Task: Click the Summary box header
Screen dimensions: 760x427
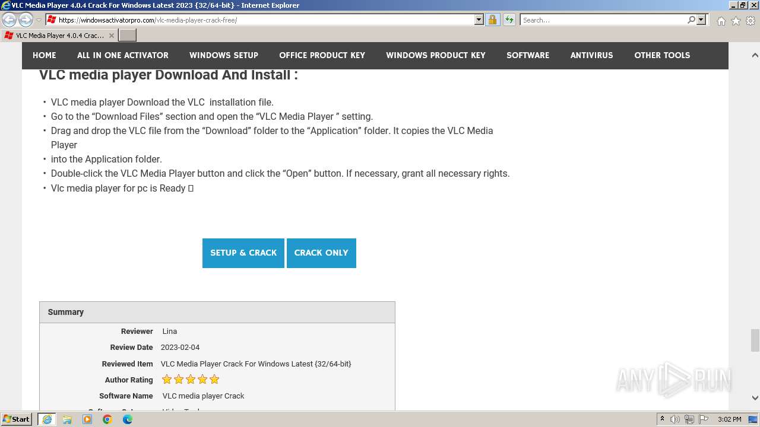Action: [x=217, y=312]
